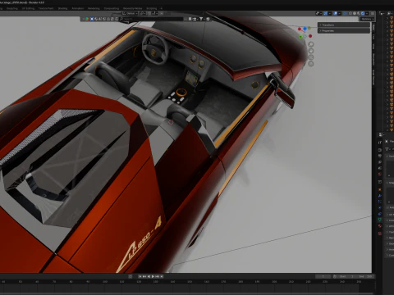This screenshot has width=394, height=295.
Task: Add a new workspace with the plus button
Action: pyautogui.click(x=162, y=8)
